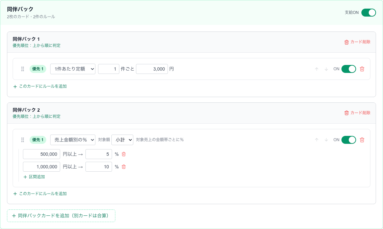
Task: Move the 1件あたり定額 rule up
Action: tap(317, 69)
